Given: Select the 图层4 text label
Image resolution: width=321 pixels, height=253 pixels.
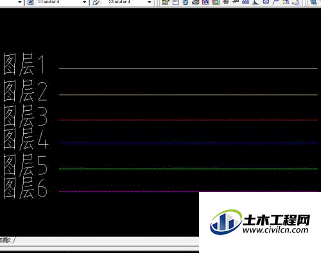Looking at the screenshot, I should [x=26, y=139].
